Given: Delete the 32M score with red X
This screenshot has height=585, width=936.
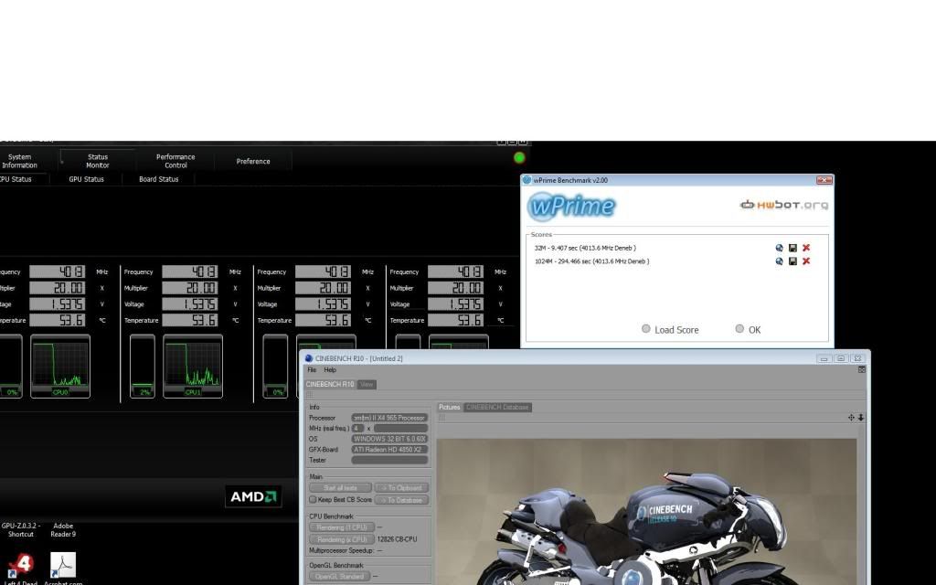Looking at the screenshot, I should [x=806, y=248].
